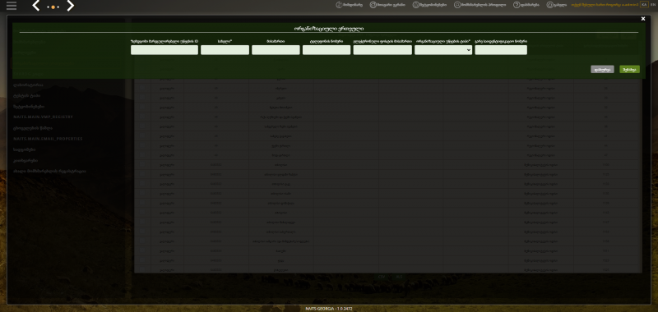
Task: Select the orange dot in the page indicator
Action: (x=53, y=7)
